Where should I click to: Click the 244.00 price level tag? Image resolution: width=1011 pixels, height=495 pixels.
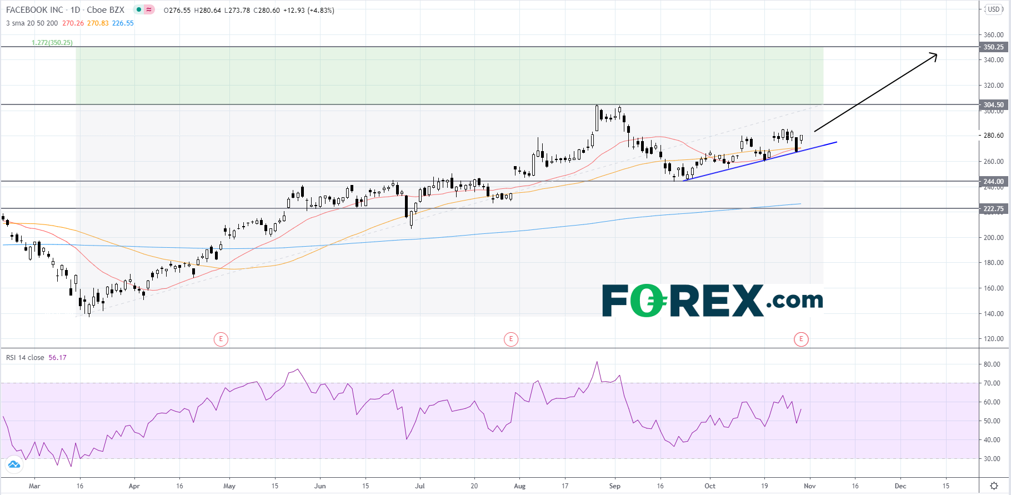click(x=993, y=181)
